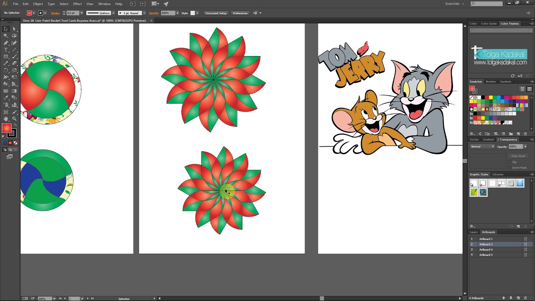
Task: Switch to the Libraries tab
Action: [x=498, y=174]
